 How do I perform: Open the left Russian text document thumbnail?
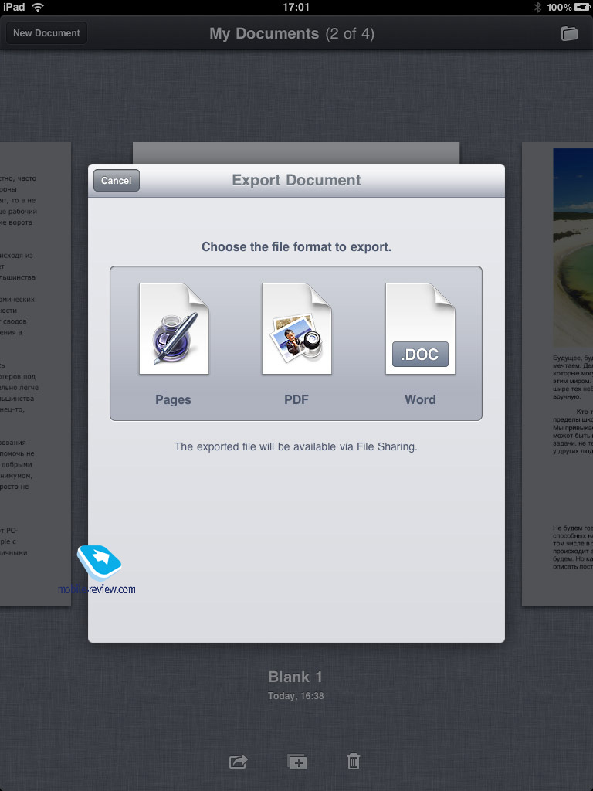tap(35, 371)
